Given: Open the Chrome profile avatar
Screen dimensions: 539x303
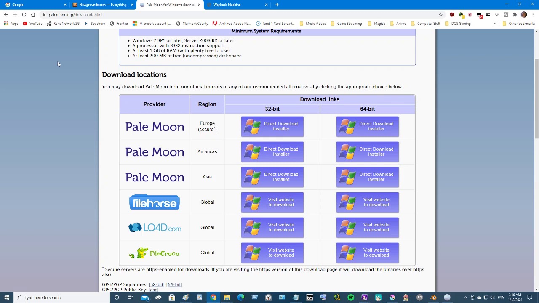Looking at the screenshot, I should [524, 15].
